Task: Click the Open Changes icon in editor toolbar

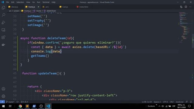Action: [x=181, y=7]
